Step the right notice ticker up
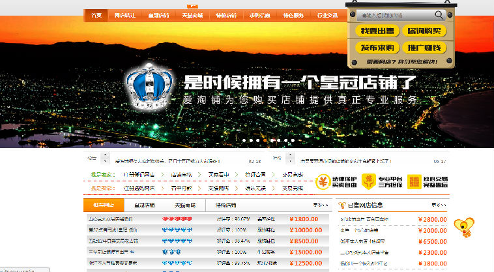494x272 pixels. click(x=290, y=155)
